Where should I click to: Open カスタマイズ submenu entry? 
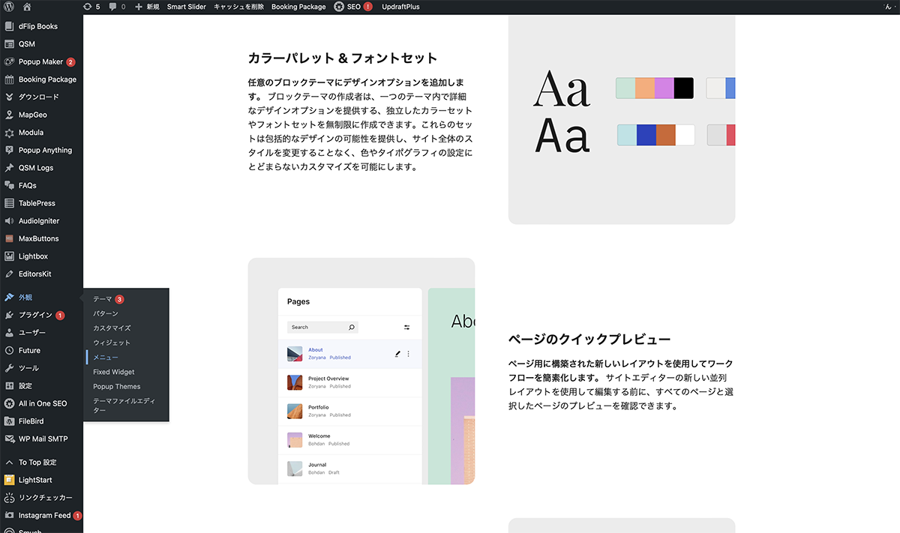(112, 328)
